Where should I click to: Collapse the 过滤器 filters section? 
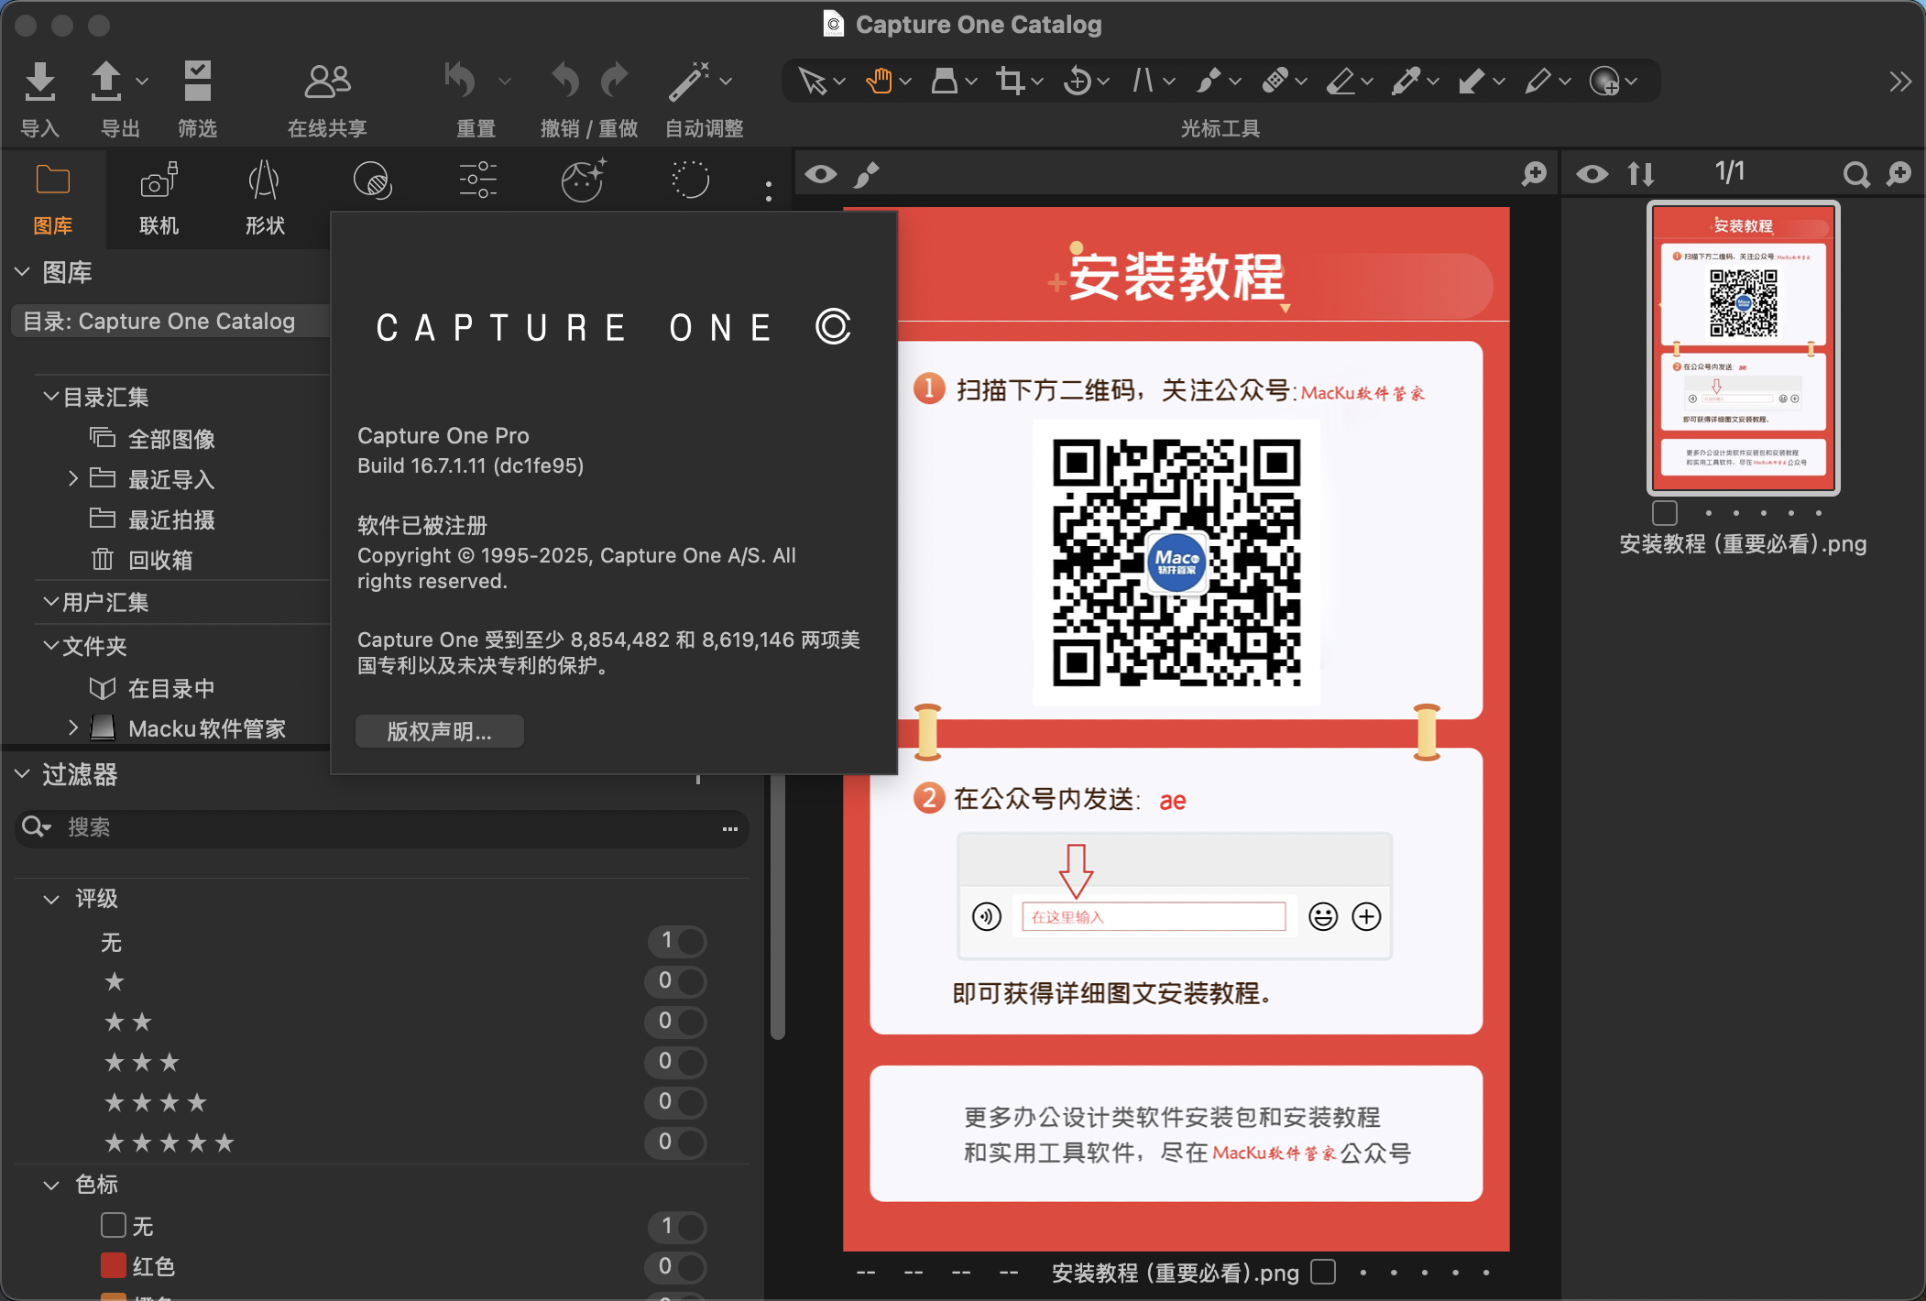click(x=23, y=775)
